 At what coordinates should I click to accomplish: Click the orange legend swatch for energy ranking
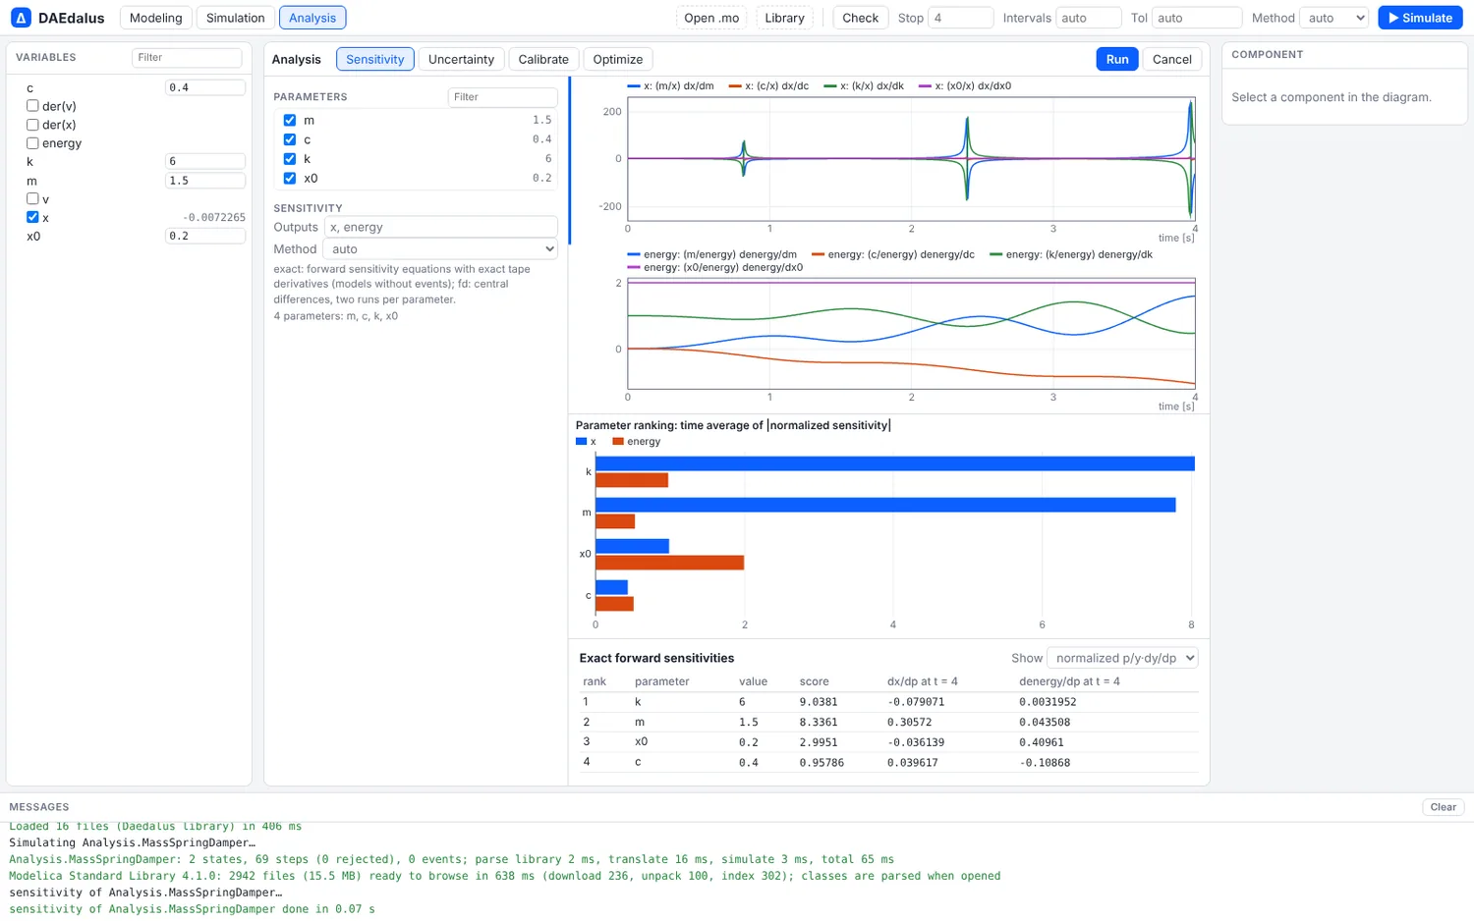coord(618,442)
